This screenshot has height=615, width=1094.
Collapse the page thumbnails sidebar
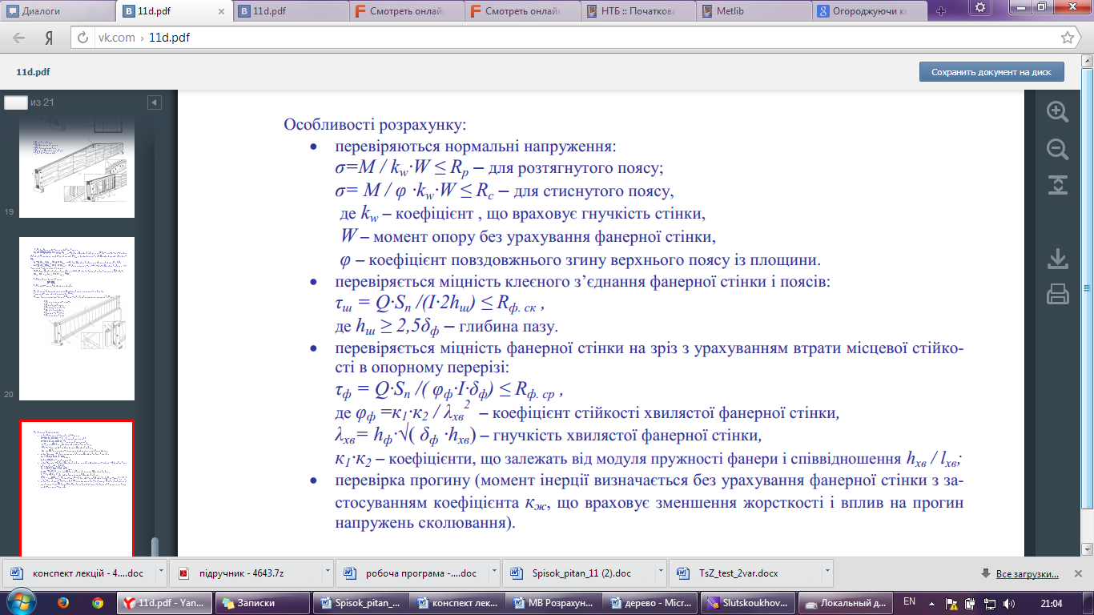pos(155,102)
